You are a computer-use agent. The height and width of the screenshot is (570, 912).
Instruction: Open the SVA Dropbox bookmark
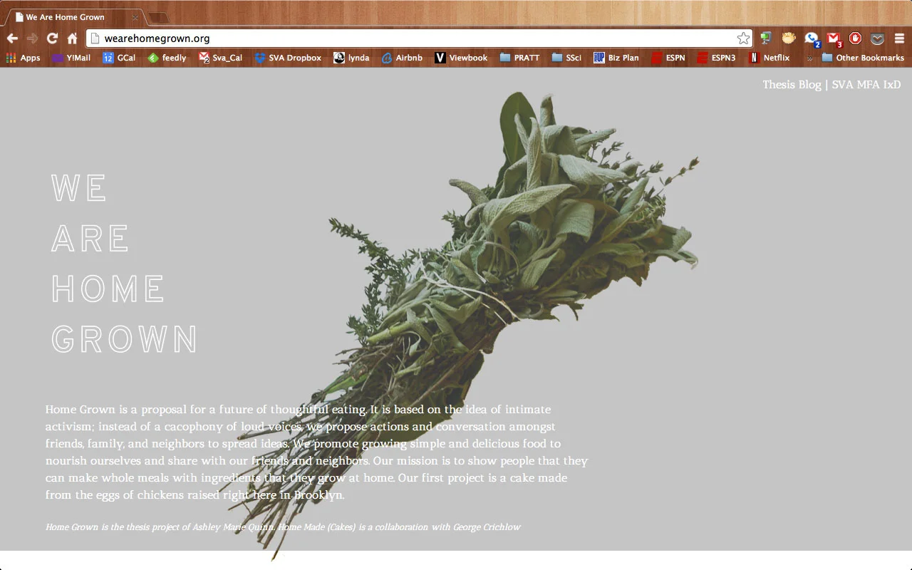pyautogui.click(x=288, y=58)
